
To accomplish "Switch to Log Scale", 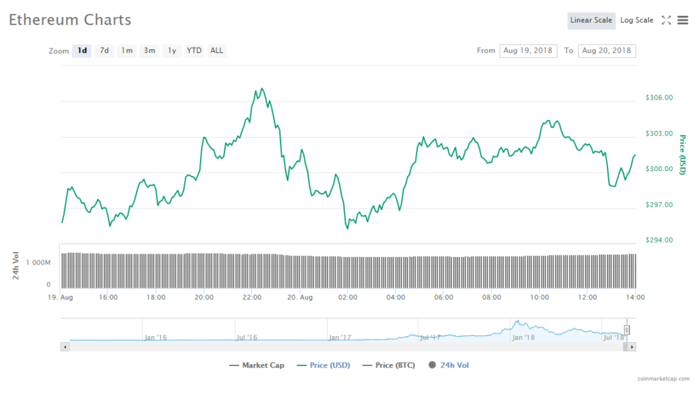I will coord(636,20).
